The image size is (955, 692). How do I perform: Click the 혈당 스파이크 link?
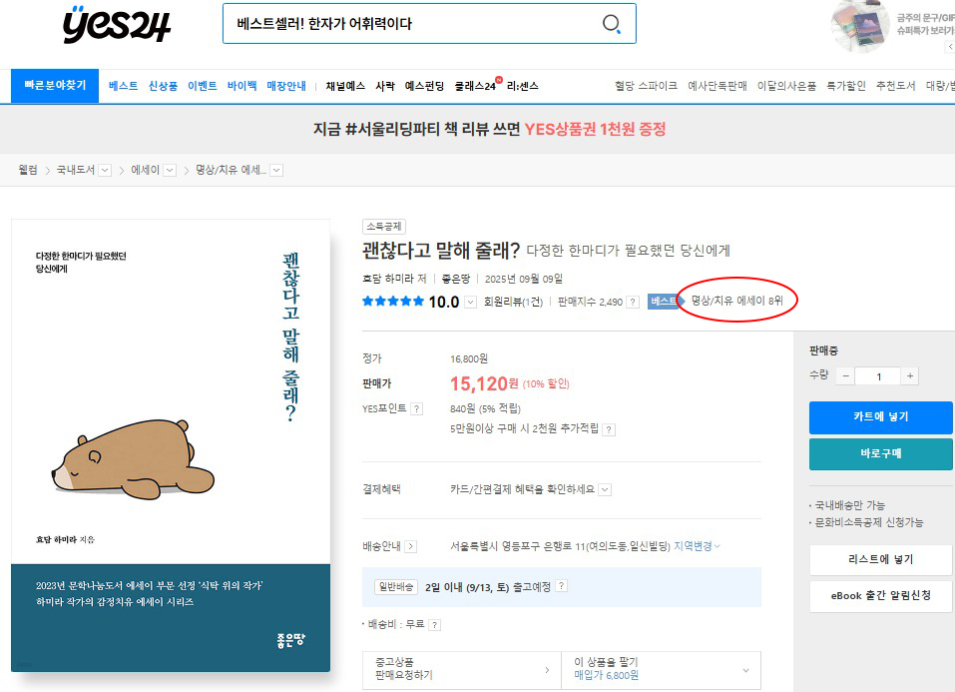[647, 86]
